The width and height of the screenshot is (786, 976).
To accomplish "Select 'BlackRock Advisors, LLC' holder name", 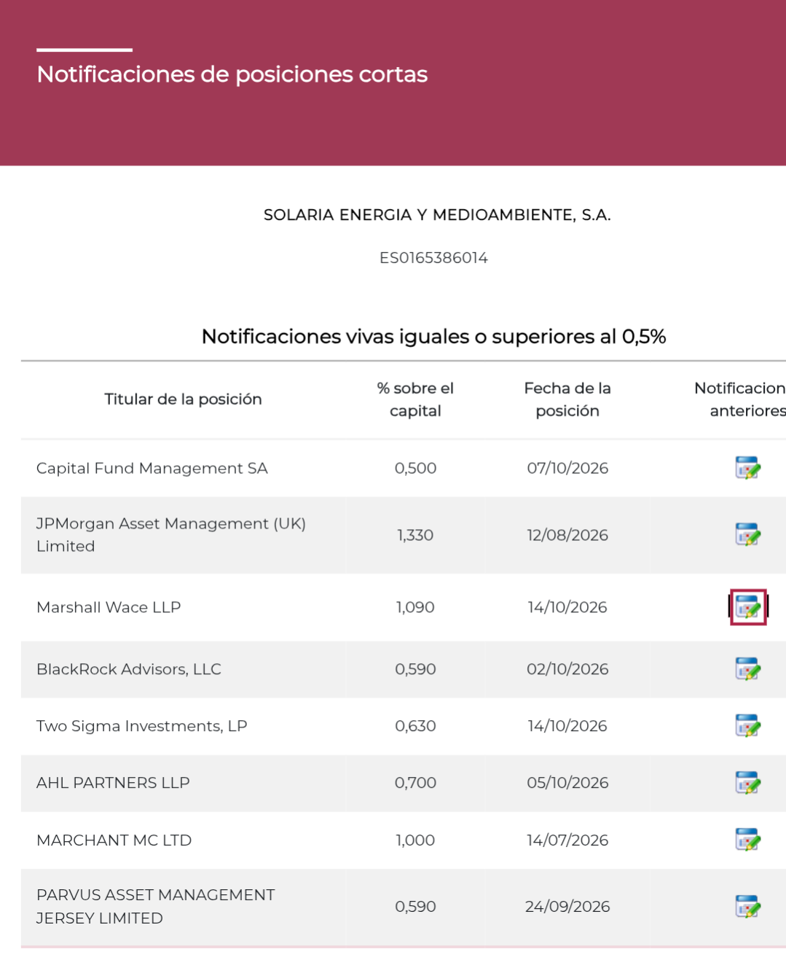I will [x=129, y=669].
